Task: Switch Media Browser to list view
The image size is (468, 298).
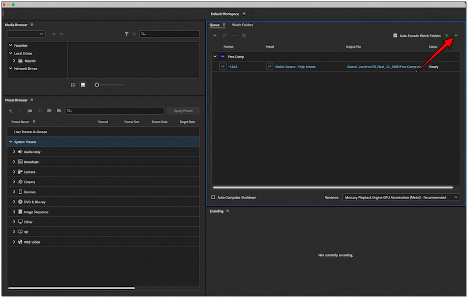Action: point(73,85)
